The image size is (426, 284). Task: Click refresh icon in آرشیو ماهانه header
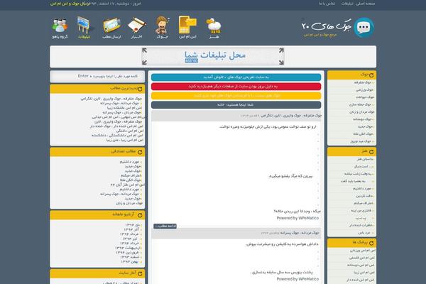pyautogui.click(x=140, y=215)
